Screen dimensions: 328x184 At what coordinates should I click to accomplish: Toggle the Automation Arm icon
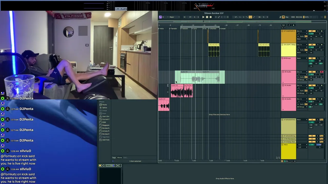tap(219, 17)
